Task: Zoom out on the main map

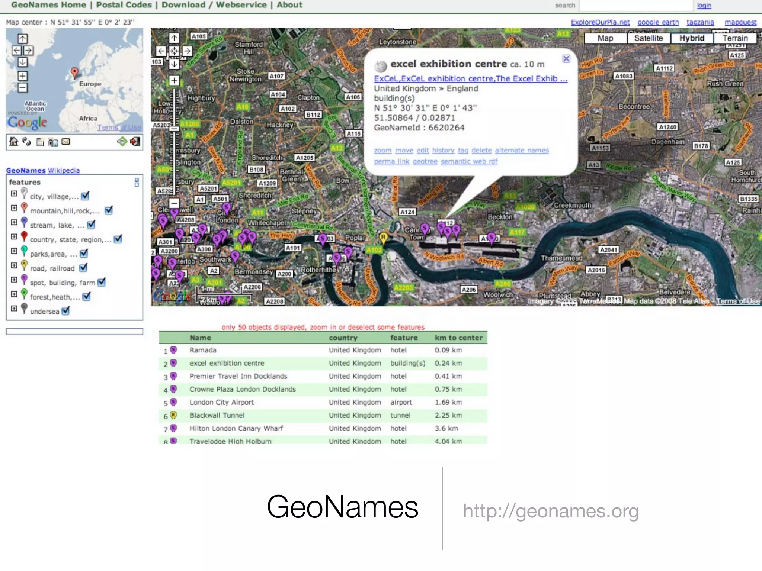Action: (174, 203)
